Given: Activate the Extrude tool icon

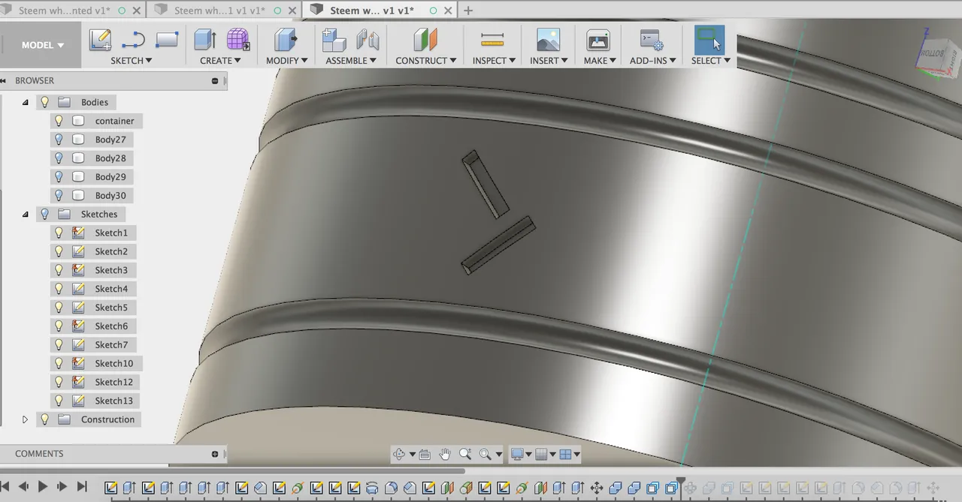Looking at the screenshot, I should [x=204, y=40].
